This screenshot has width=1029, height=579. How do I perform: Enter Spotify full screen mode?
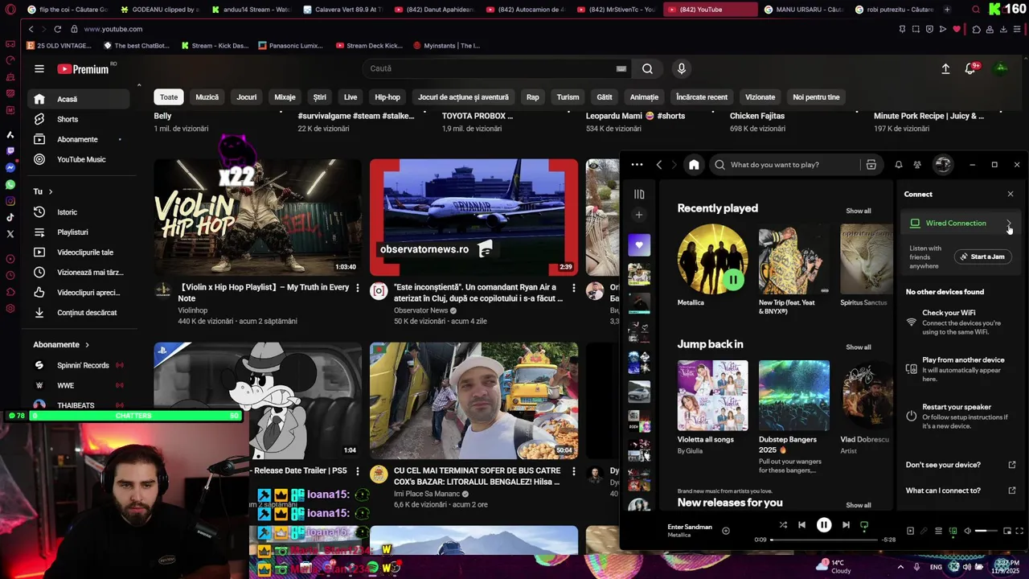click(x=1019, y=531)
